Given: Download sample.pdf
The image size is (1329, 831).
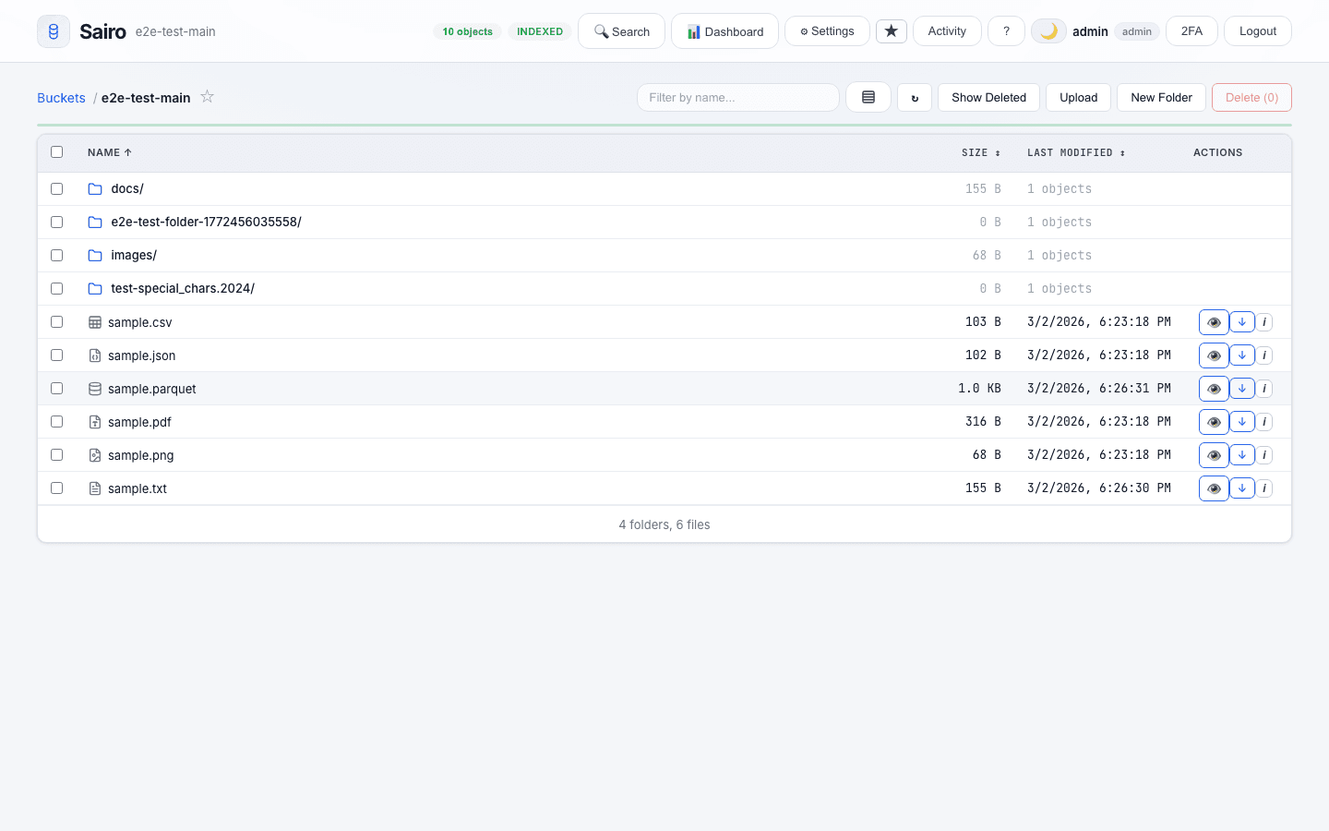Looking at the screenshot, I should (x=1242, y=422).
